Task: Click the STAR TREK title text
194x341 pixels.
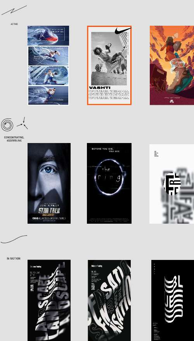Action: [49, 210]
